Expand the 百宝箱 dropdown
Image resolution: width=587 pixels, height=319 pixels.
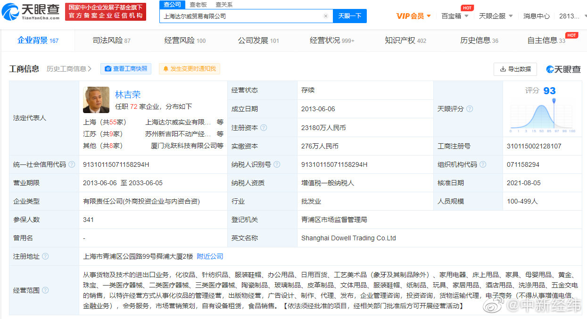point(450,16)
